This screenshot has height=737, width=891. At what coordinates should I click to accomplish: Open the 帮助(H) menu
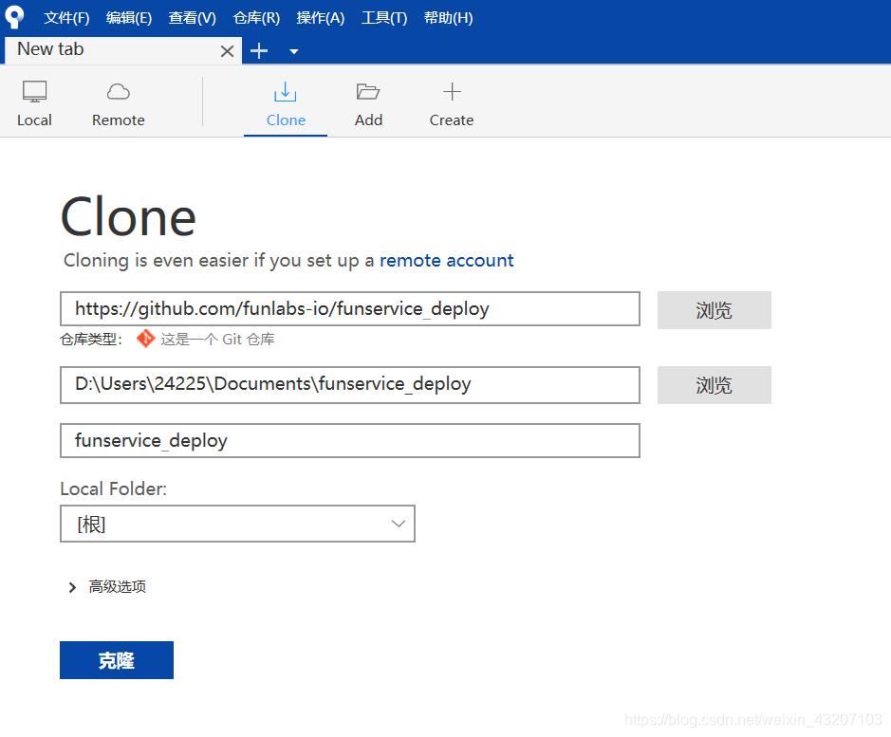click(448, 18)
